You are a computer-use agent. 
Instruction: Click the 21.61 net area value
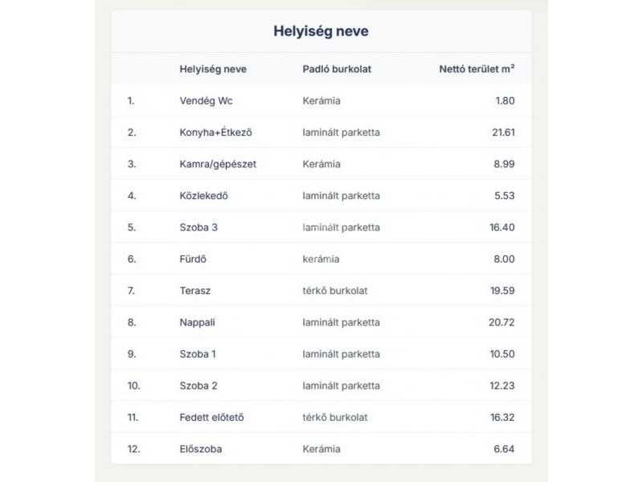[x=503, y=133]
